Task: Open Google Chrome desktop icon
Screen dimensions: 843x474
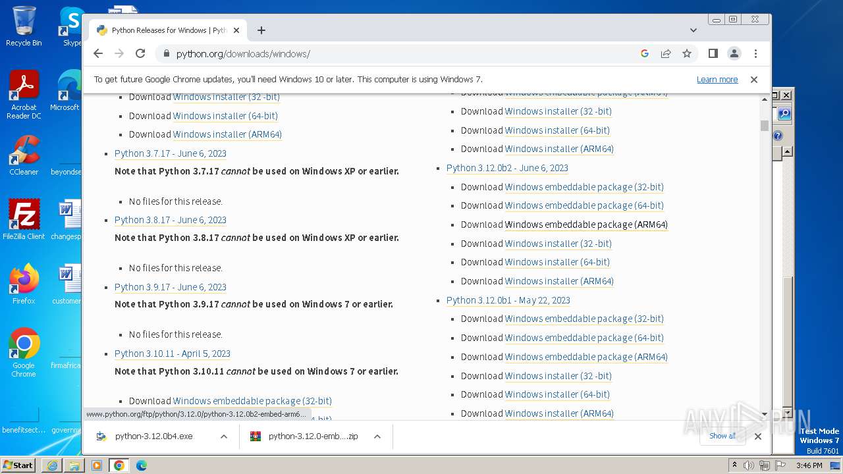Action: click(x=24, y=353)
